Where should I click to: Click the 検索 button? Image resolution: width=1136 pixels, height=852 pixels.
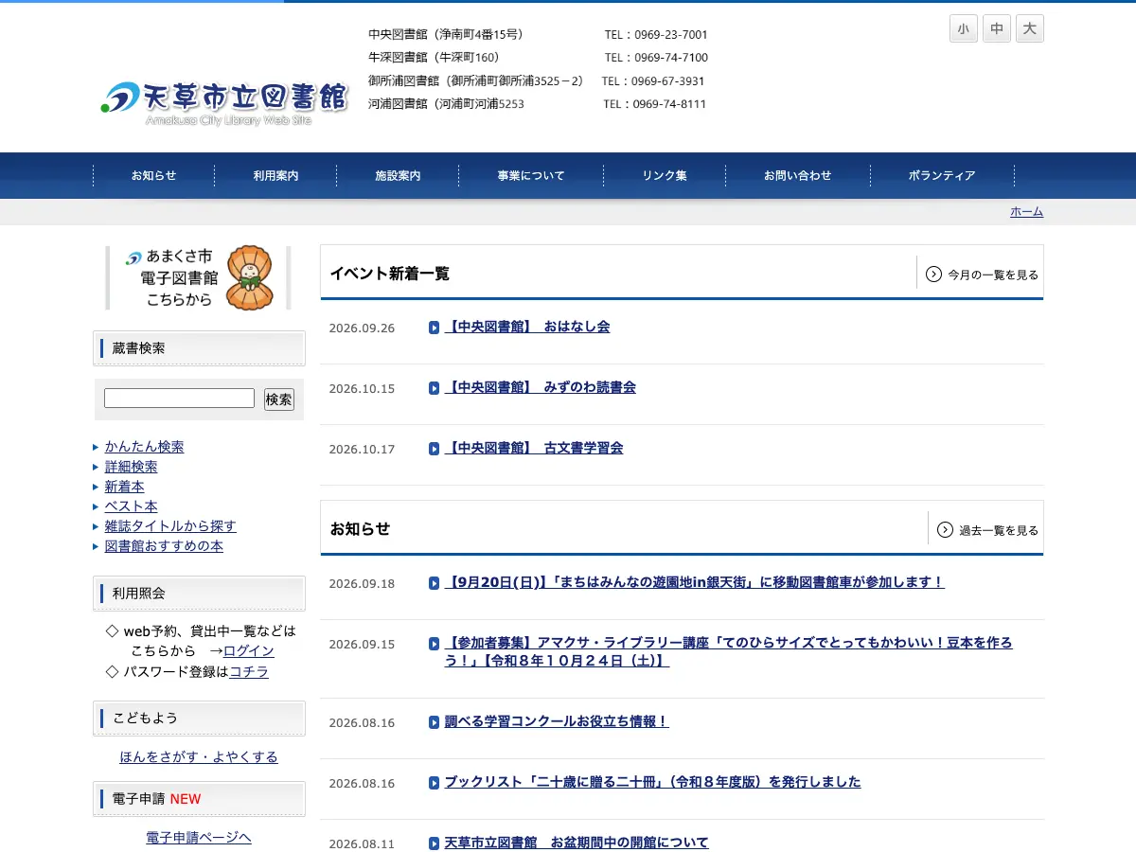279,399
